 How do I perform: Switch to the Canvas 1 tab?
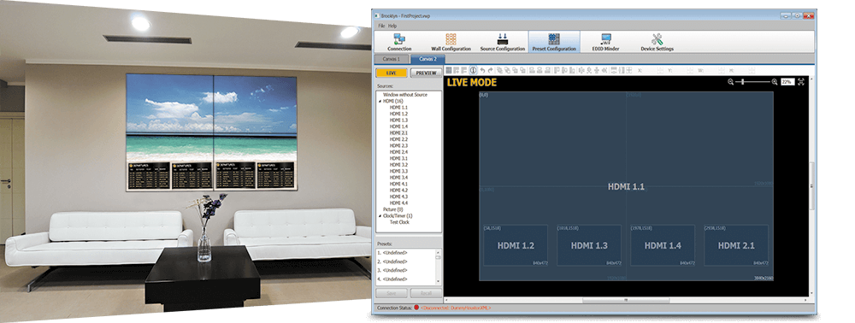[392, 59]
